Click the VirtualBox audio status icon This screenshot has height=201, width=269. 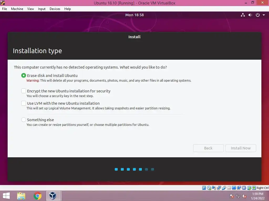point(214,188)
